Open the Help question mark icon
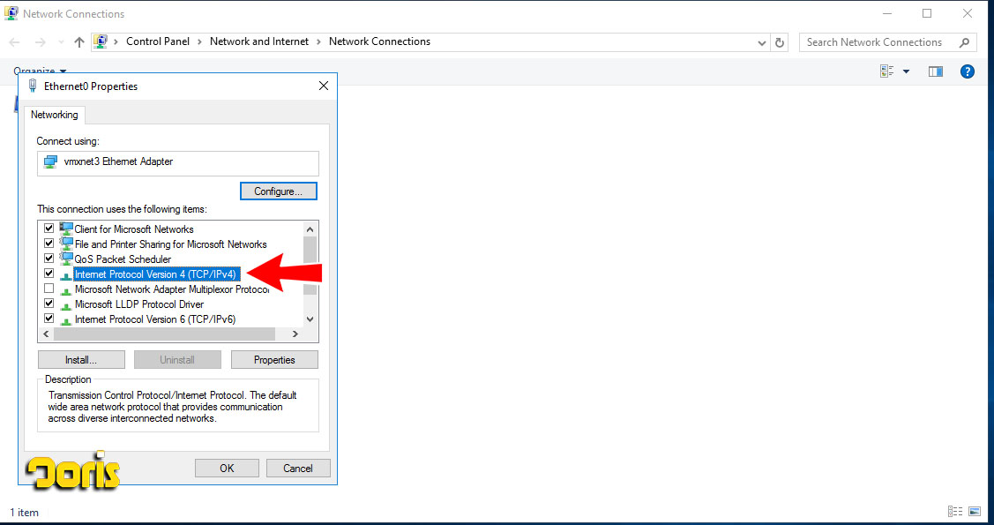This screenshot has width=994, height=525. pos(968,71)
